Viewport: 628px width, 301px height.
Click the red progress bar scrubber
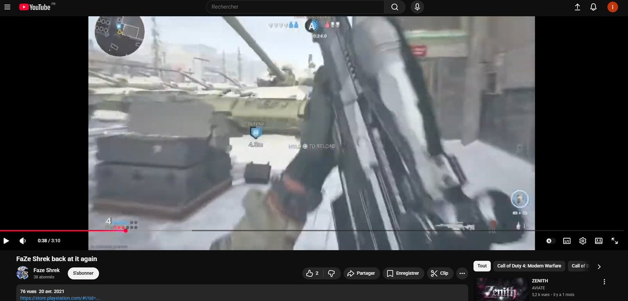(x=126, y=230)
